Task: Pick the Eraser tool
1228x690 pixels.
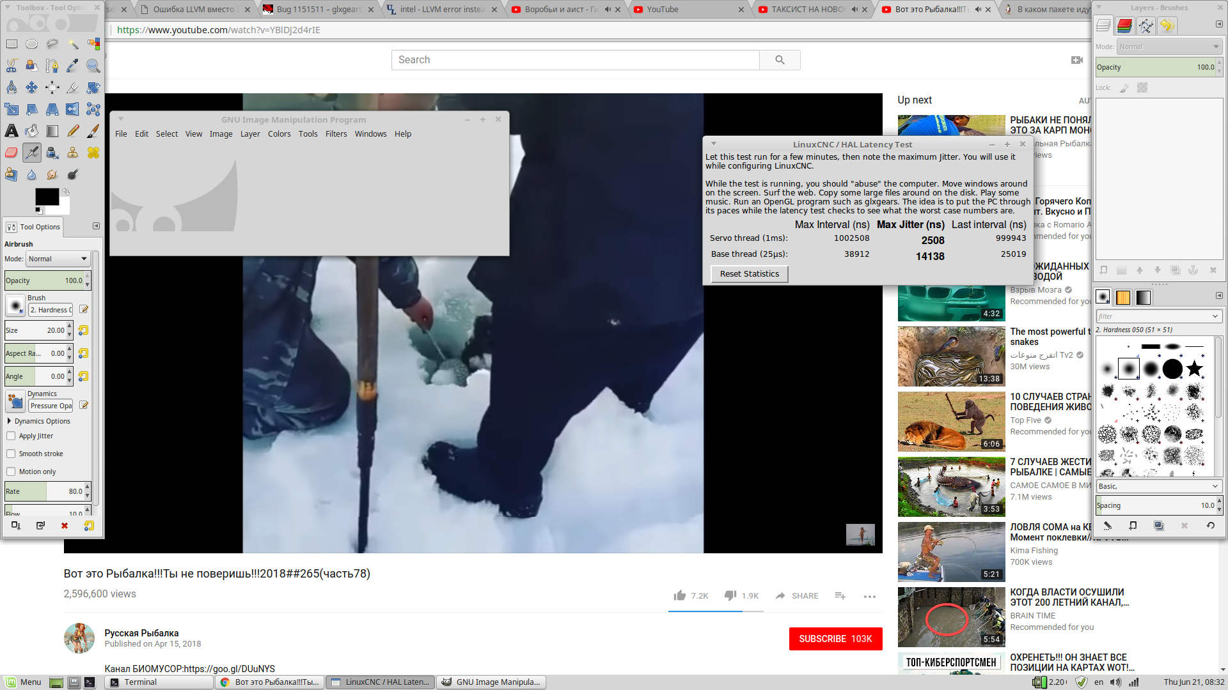Action: click(x=12, y=153)
